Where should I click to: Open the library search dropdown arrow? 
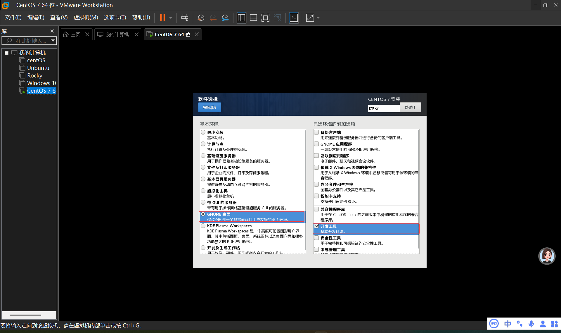pos(53,41)
